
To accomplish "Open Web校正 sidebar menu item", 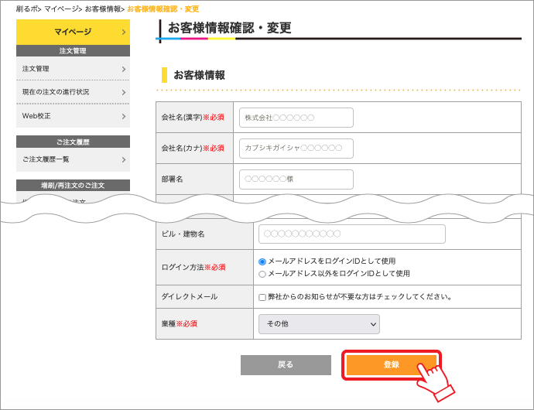I will 73,116.
